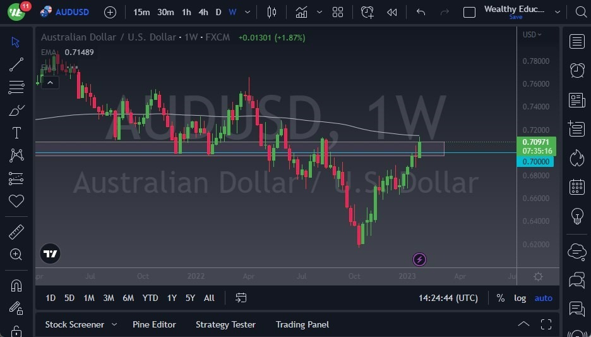Open the ideas stream comment panel

pos(576,309)
